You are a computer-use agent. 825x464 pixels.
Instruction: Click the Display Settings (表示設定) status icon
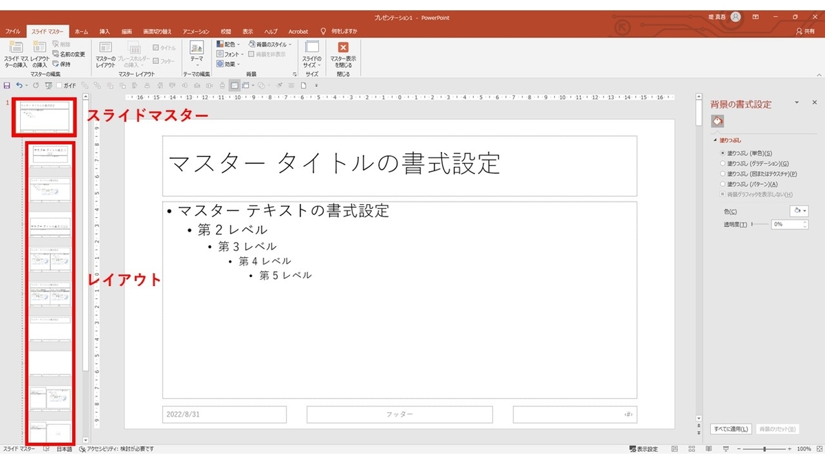[643, 449]
